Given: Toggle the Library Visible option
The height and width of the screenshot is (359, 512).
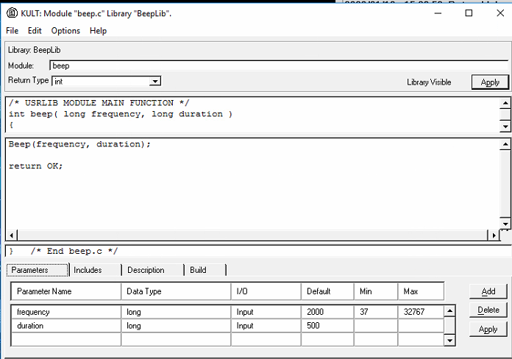Looking at the screenshot, I should pyautogui.click(x=429, y=82).
